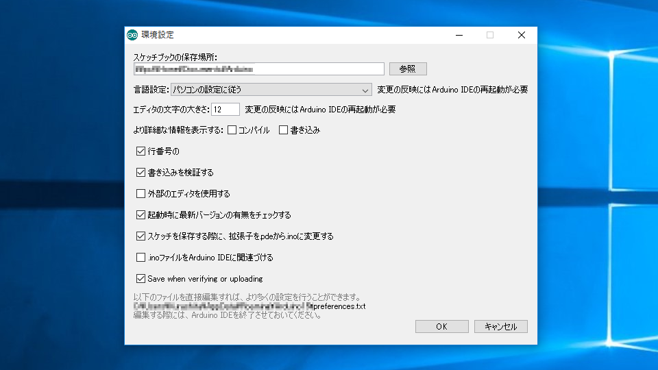Confirm settings with the OK button
Image resolution: width=658 pixels, height=370 pixels.
(442, 326)
